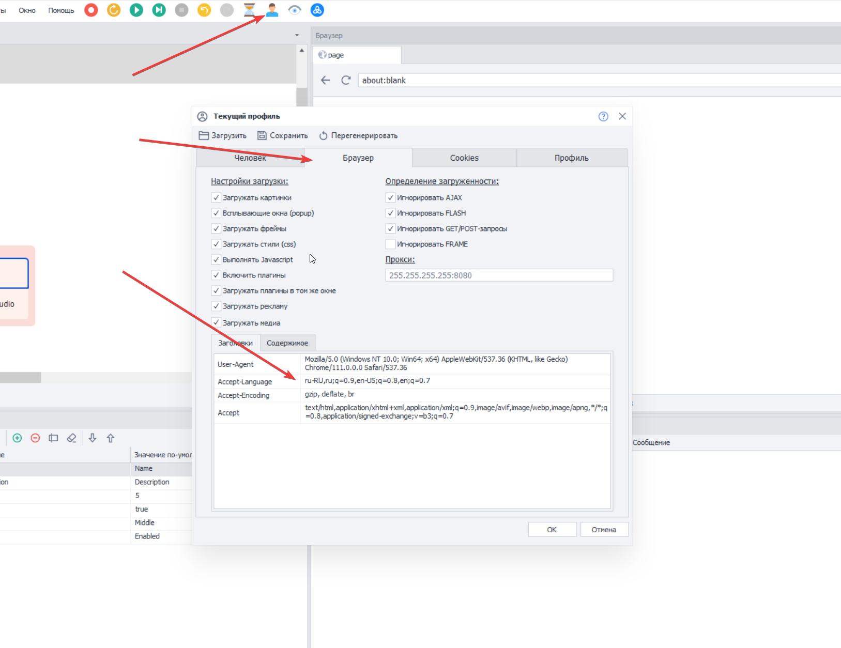Click the horizontal scrollbar thumb in left panel
The height and width of the screenshot is (648, 841).
click(21, 378)
